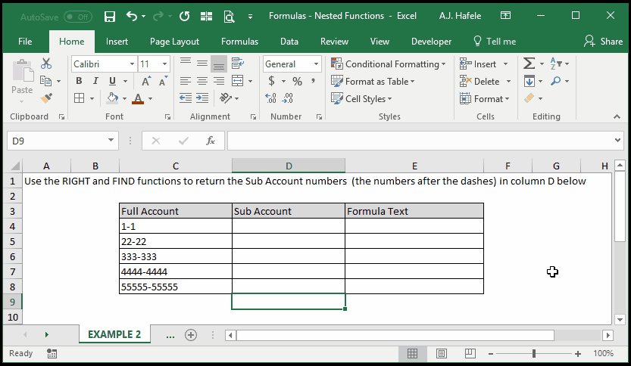The height and width of the screenshot is (366, 631).
Task: Open the Fill Color paint bucket
Action: coord(112,98)
